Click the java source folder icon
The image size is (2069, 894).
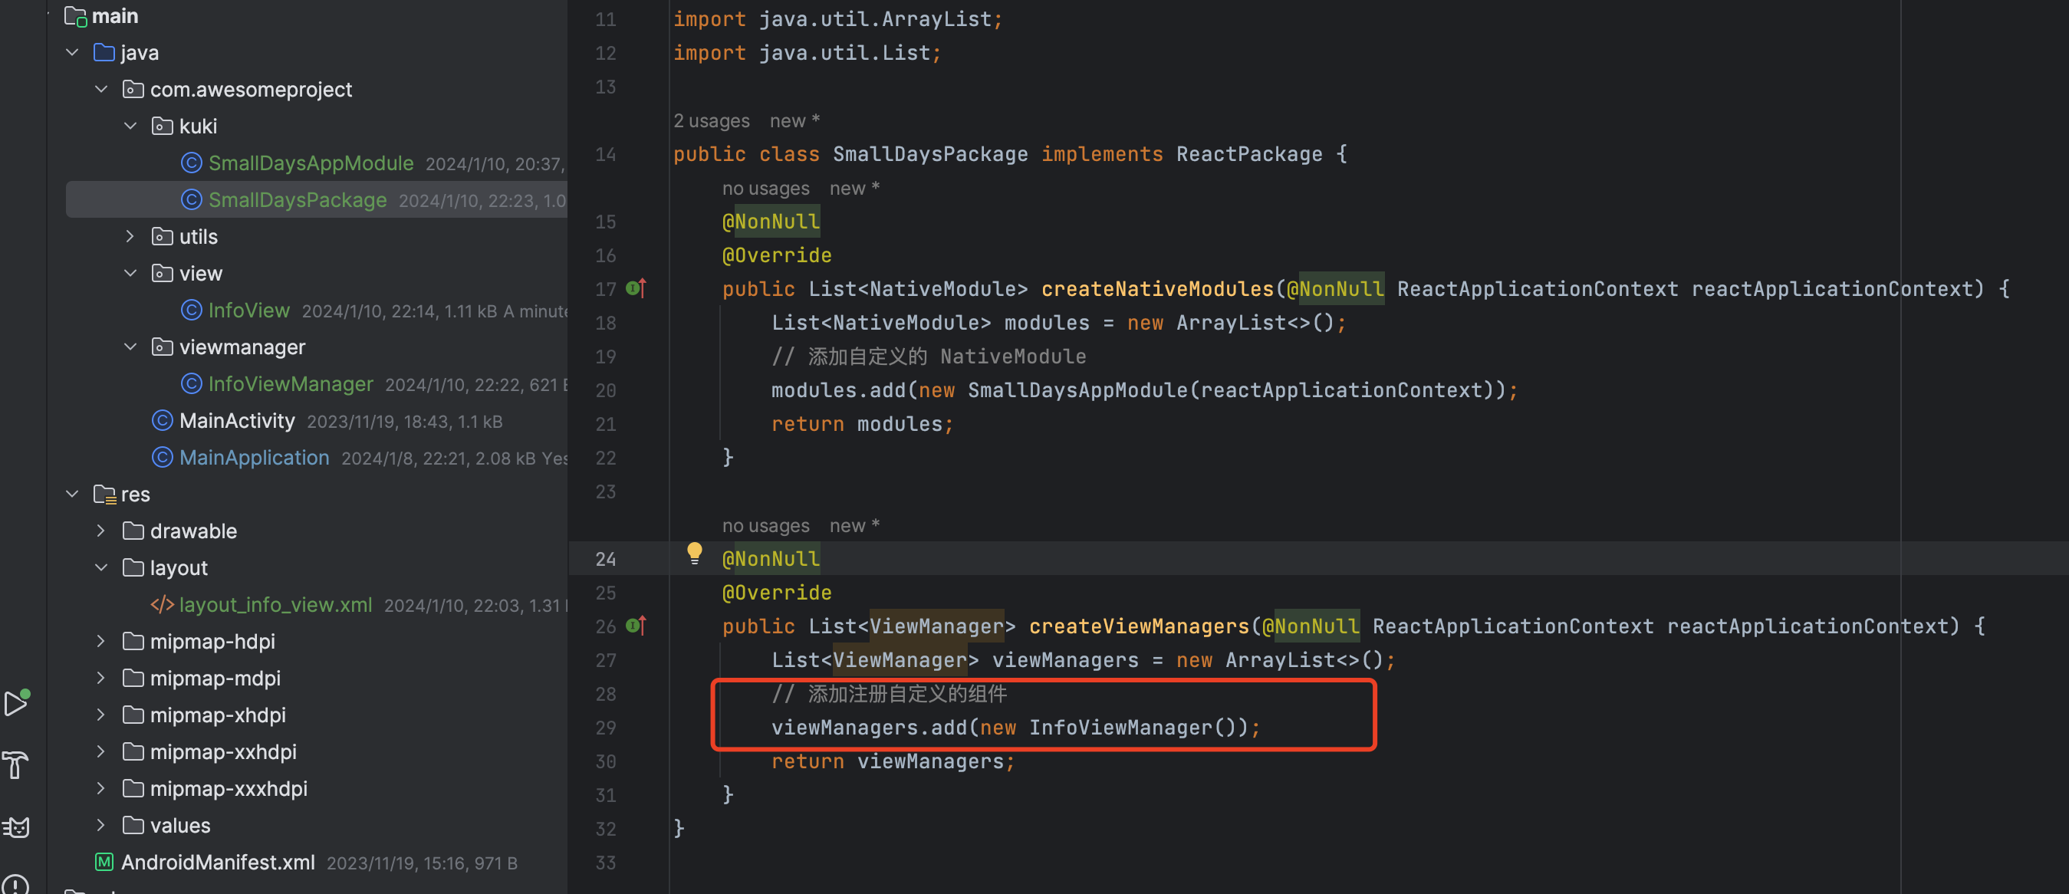104,52
